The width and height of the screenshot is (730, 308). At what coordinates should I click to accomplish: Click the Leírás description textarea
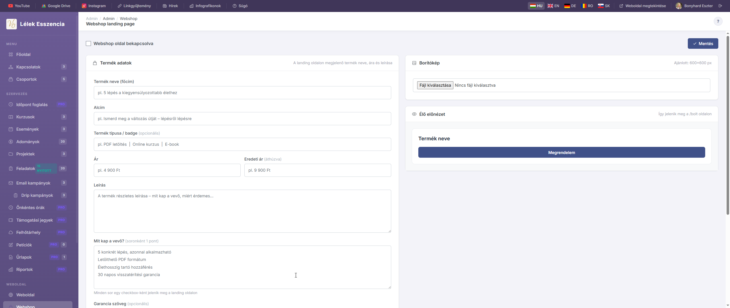[x=242, y=211]
